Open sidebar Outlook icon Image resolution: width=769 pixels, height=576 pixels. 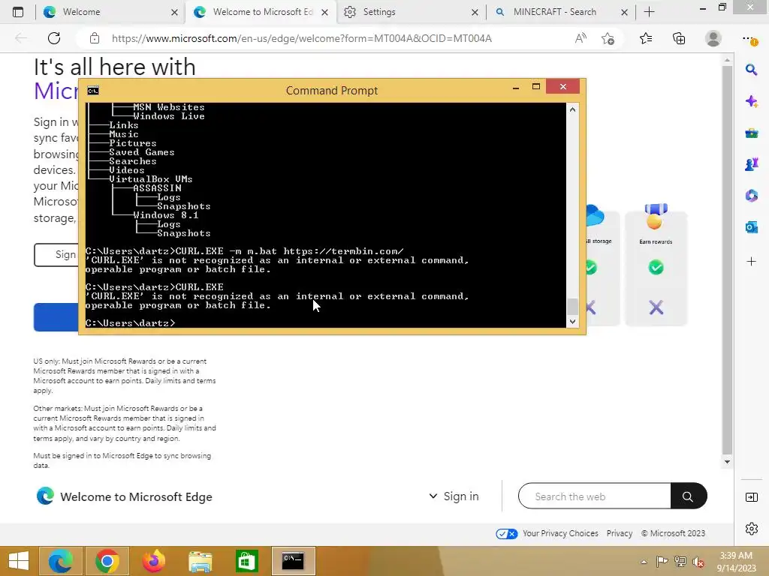751,227
